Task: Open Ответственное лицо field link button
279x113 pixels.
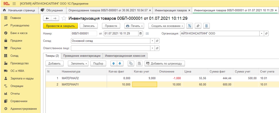Action: 157,48
